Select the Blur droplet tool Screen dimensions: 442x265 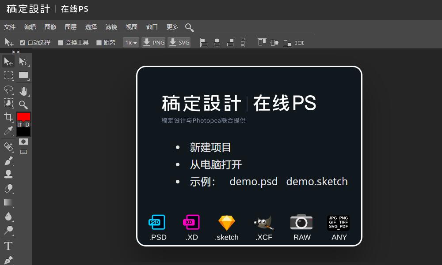8,216
